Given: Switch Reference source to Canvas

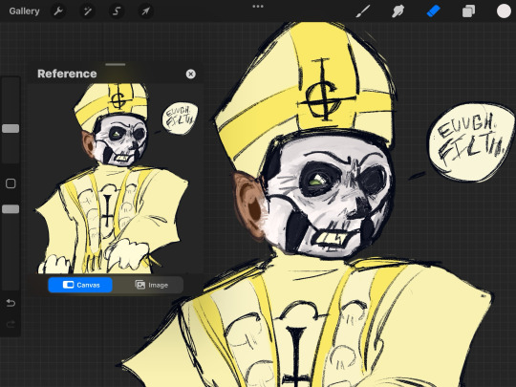Looking at the screenshot, I should [80, 285].
